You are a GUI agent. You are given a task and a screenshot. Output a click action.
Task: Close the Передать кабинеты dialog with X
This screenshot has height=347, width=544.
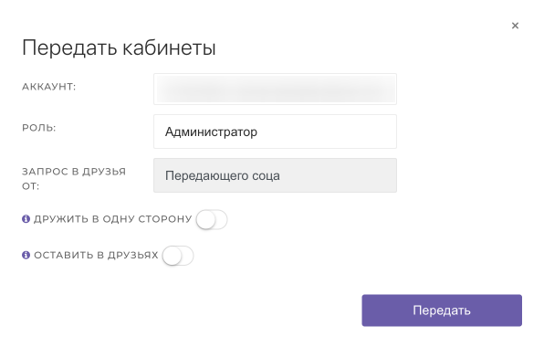[515, 26]
